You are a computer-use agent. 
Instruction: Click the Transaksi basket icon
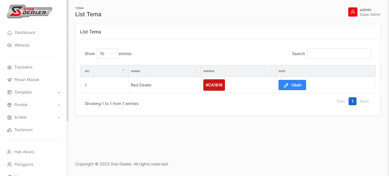(9, 67)
